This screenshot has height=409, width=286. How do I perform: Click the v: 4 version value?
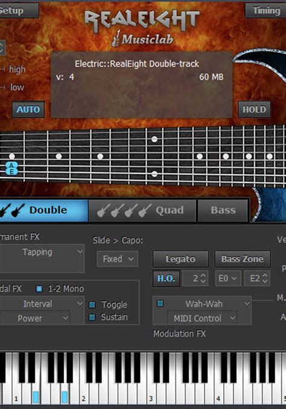65,77
